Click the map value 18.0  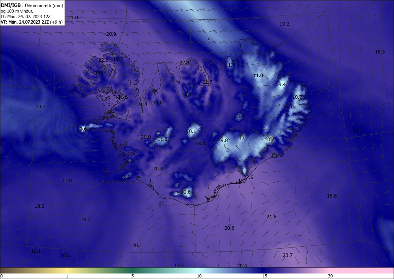coord(200,144)
